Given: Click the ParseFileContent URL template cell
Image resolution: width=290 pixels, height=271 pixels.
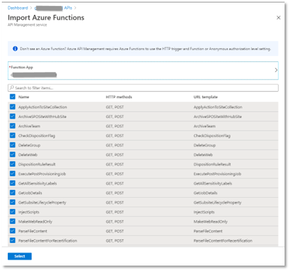Looking at the screenshot, I should 208,231.
